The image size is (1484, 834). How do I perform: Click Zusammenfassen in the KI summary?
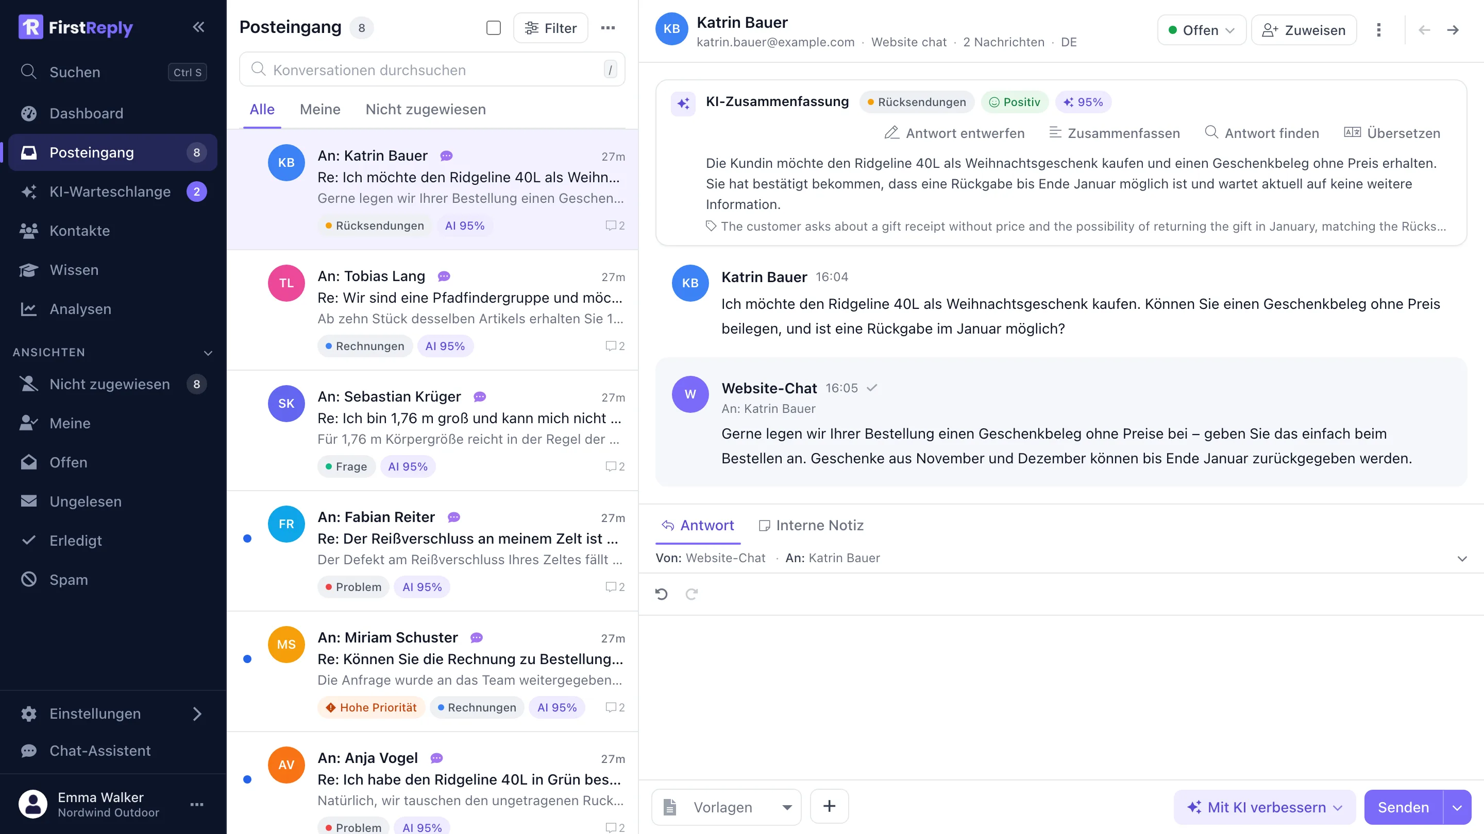click(1114, 133)
